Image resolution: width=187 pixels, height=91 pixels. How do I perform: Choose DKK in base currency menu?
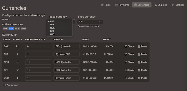60,25
